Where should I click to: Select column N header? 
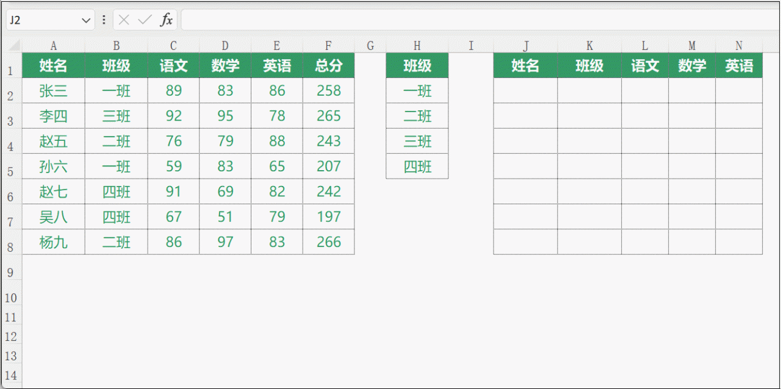point(739,46)
